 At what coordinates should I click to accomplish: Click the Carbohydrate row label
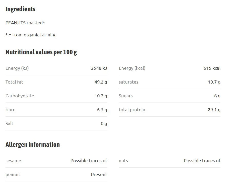coord(20,96)
